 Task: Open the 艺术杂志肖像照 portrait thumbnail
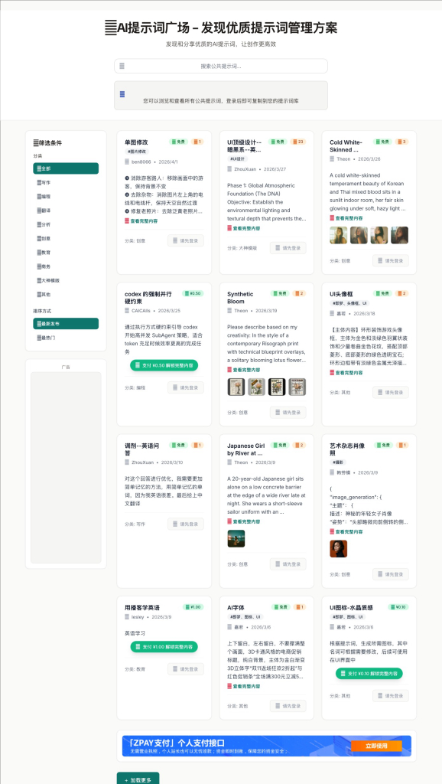tap(339, 548)
